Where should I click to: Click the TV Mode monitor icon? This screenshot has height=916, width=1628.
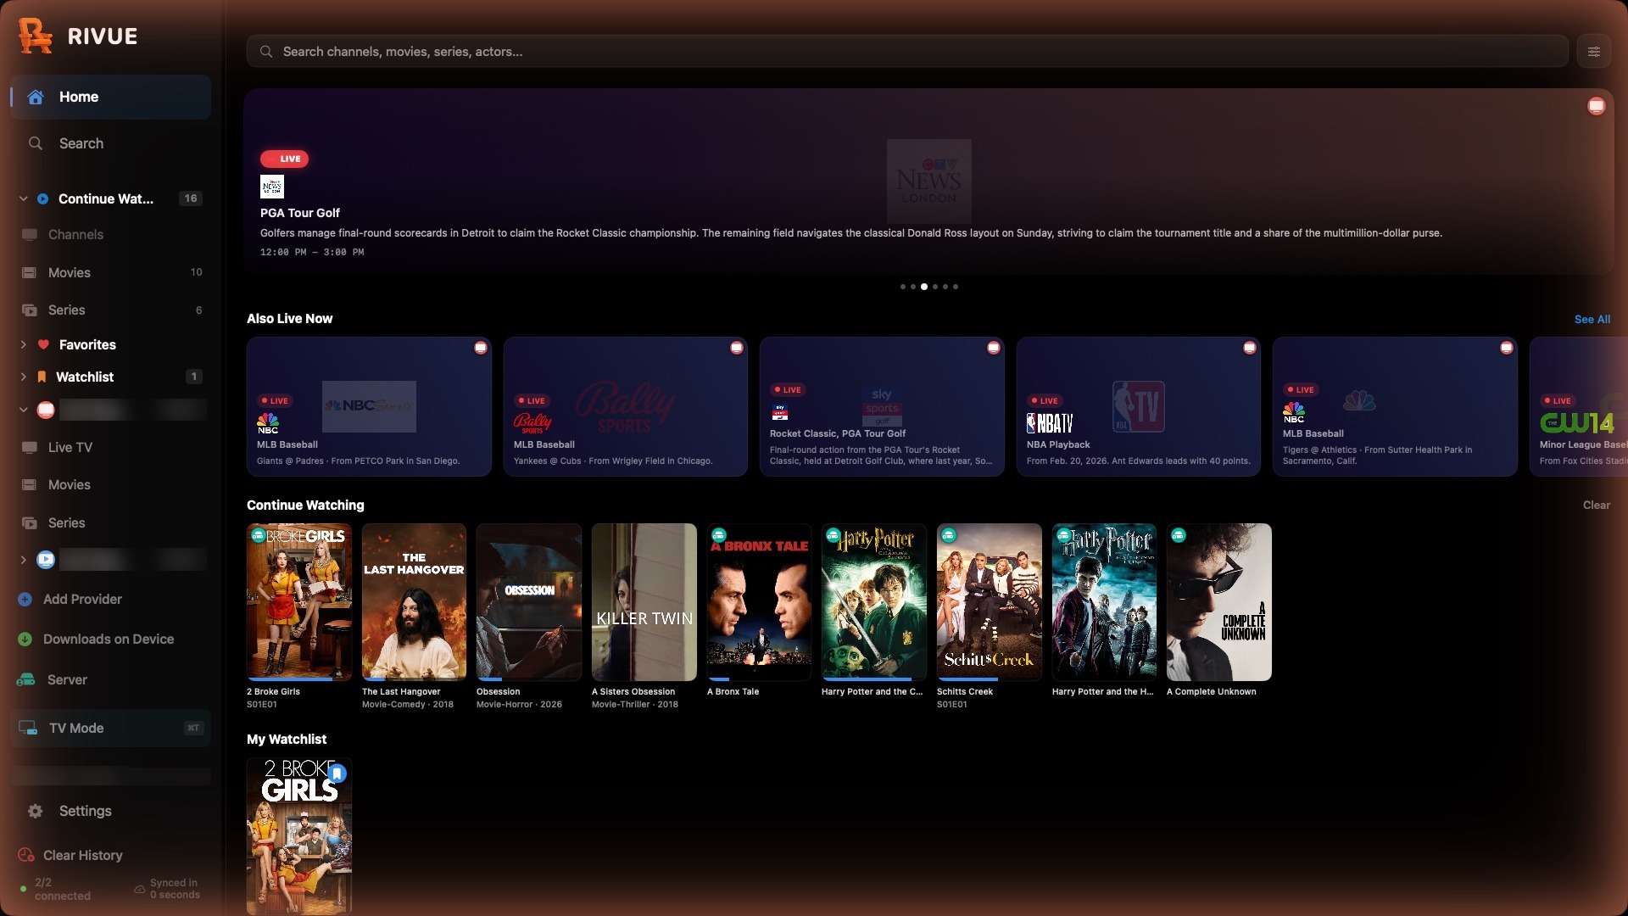coord(28,728)
